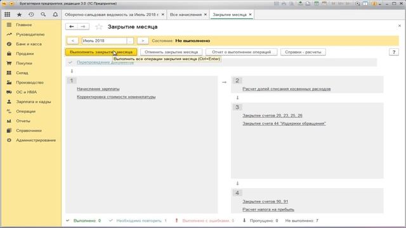
Task: Open Склад section
Action: coord(22,73)
